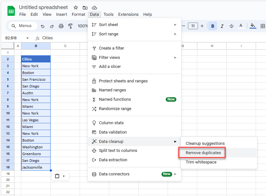The image size is (266, 196).
Task: Click Create a filter
Action: [x=111, y=48]
